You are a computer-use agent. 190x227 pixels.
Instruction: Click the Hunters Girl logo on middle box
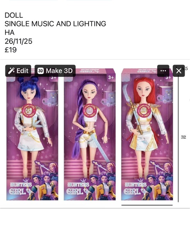(x=78, y=188)
